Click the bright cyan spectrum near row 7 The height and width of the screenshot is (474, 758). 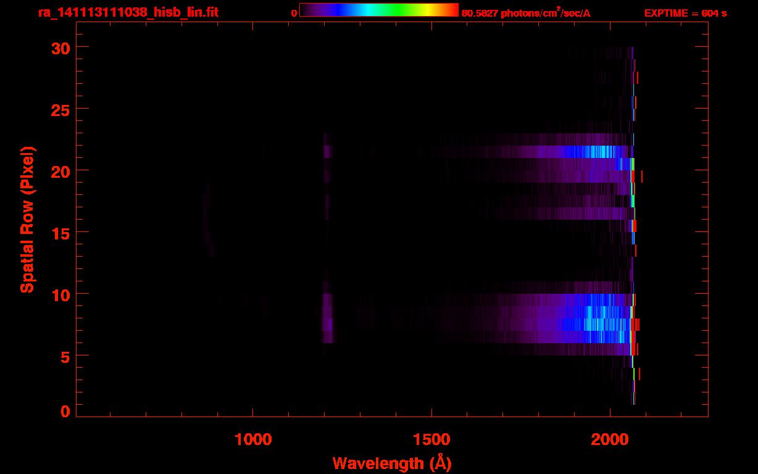pyautogui.click(x=596, y=325)
